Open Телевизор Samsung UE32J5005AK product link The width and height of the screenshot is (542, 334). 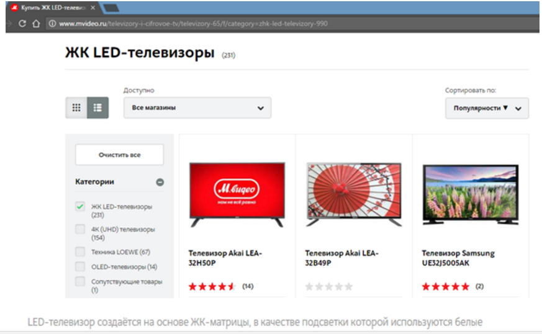[x=458, y=258]
